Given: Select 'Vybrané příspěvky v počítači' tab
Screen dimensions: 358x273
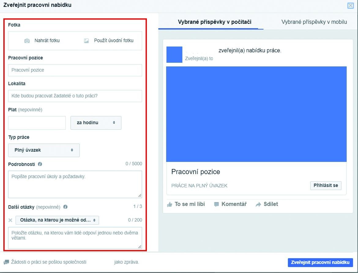Looking at the screenshot, I should [214, 22].
